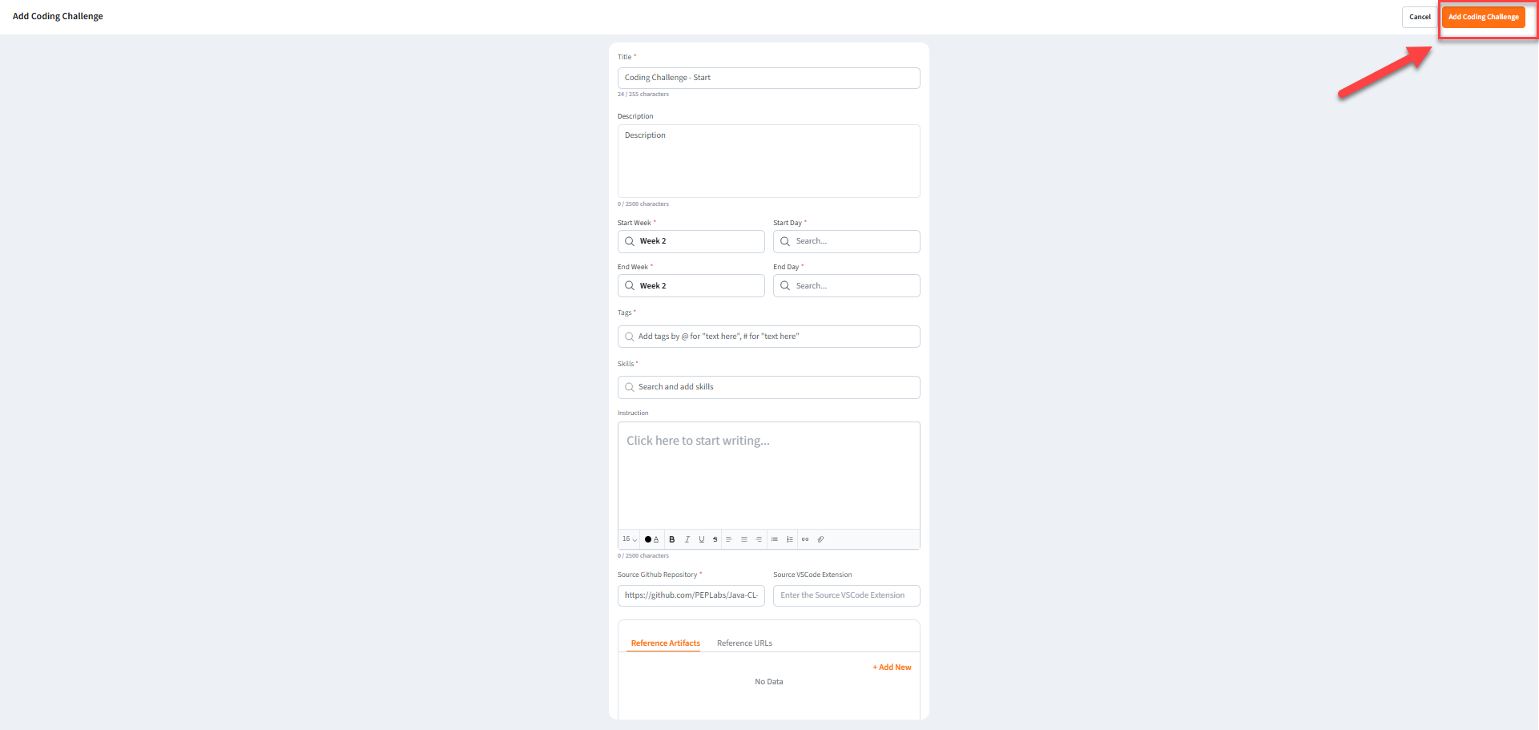Insert a bulleted list
Viewport: 1539px width, 730px height.
(x=775, y=539)
